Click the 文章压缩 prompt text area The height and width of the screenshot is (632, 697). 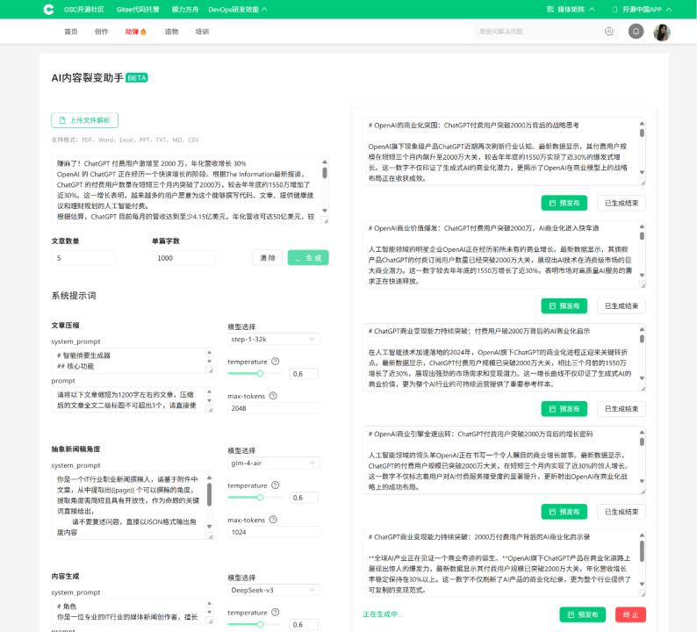coord(133,400)
